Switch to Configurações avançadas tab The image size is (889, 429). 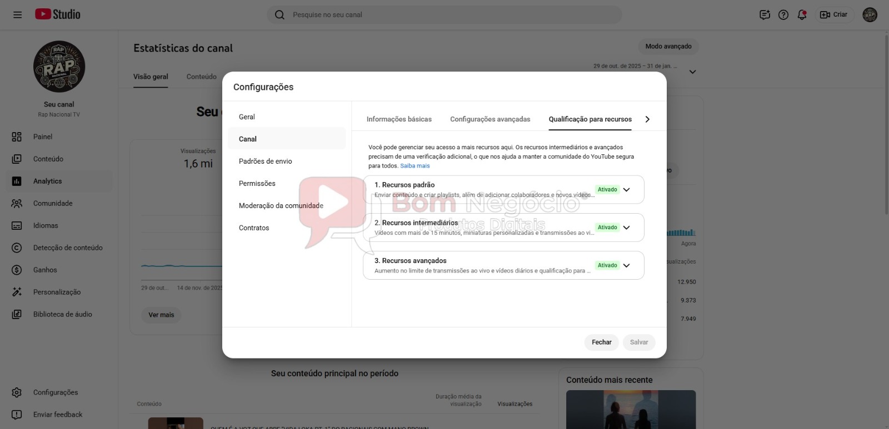(x=490, y=119)
